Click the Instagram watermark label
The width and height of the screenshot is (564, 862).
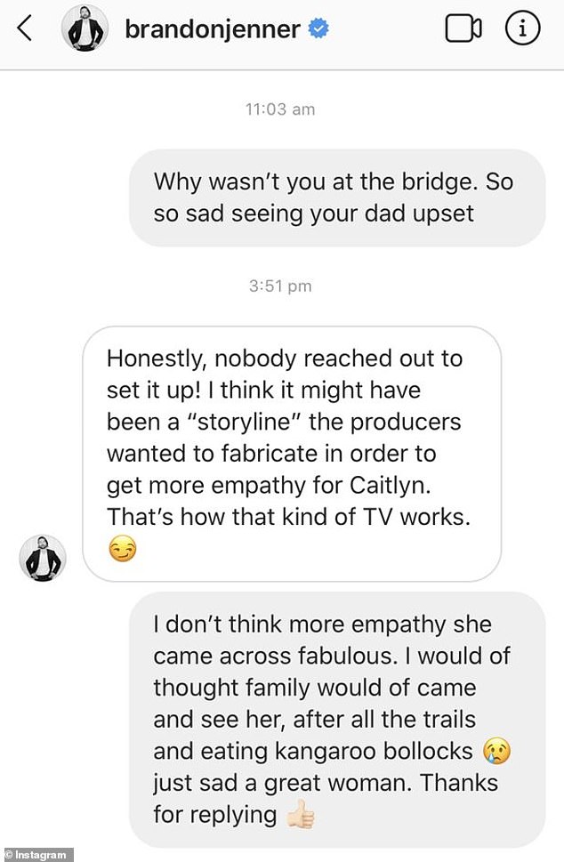(x=37, y=854)
